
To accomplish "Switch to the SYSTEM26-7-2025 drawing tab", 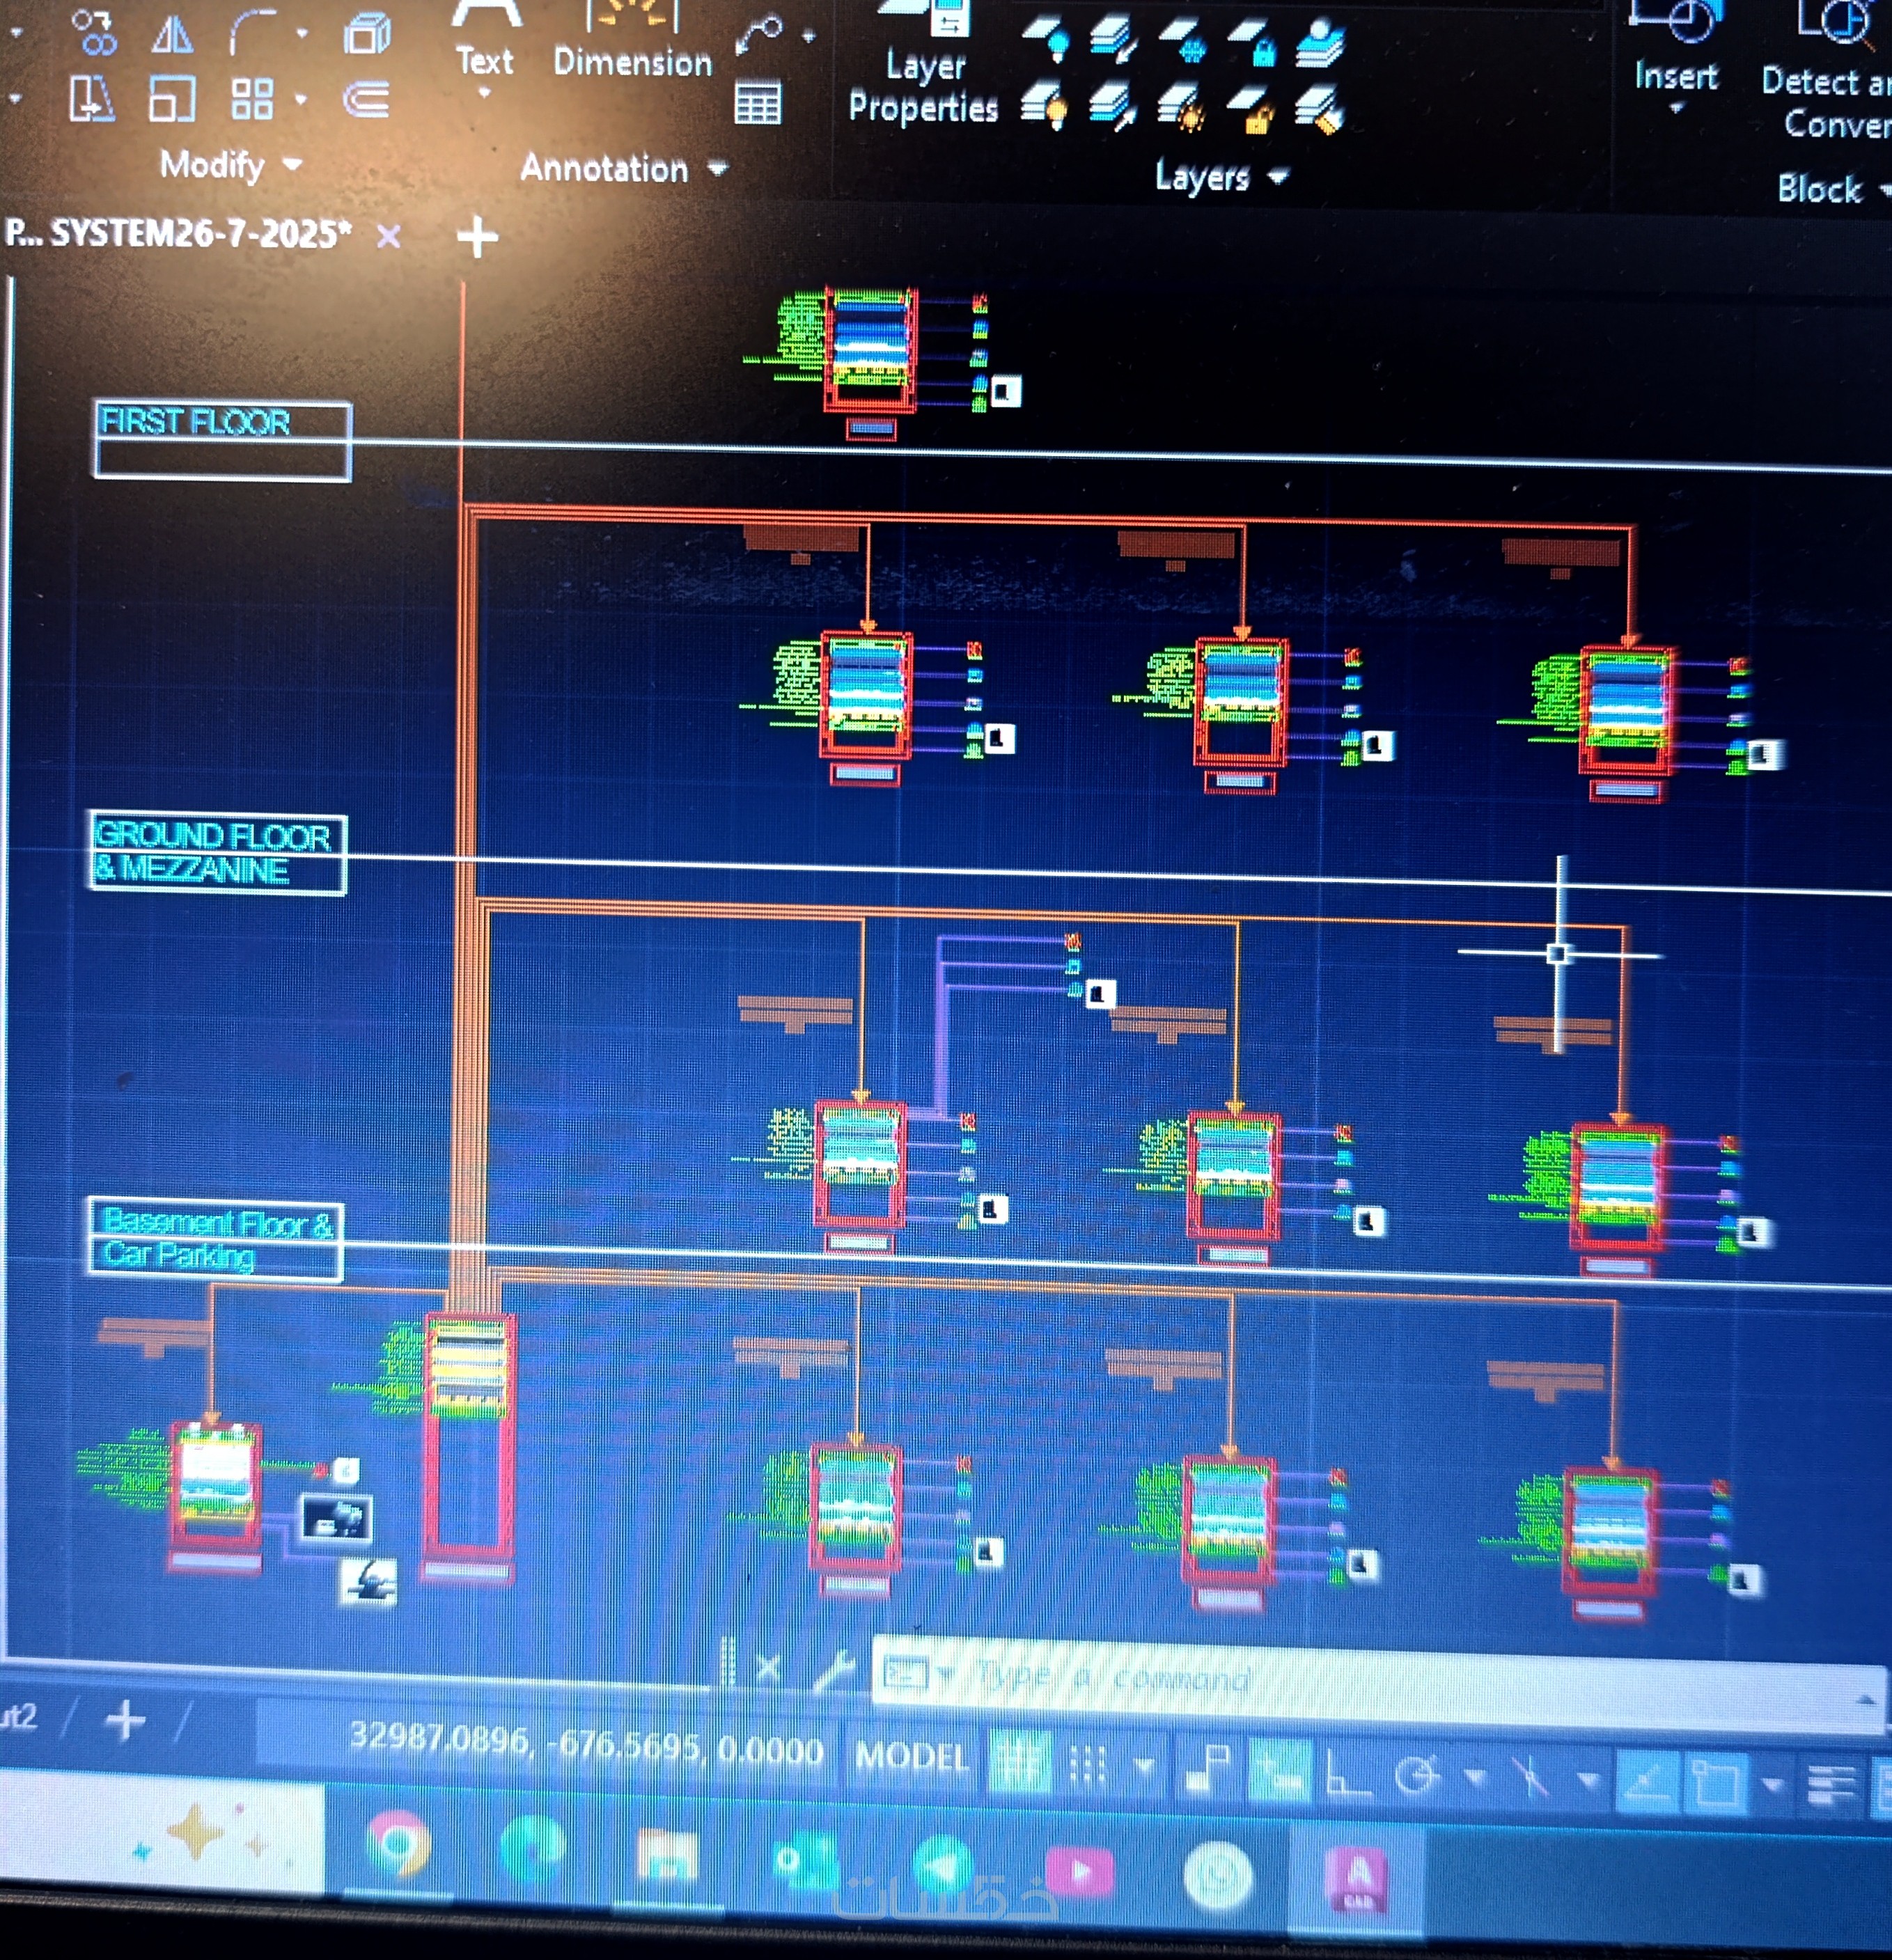I will (x=190, y=234).
